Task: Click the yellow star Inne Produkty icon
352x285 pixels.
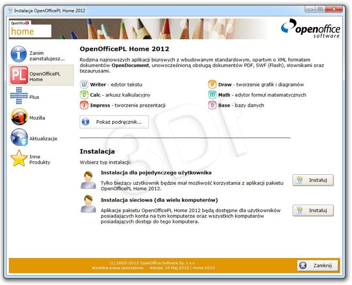Action: [x=19, y=158]
